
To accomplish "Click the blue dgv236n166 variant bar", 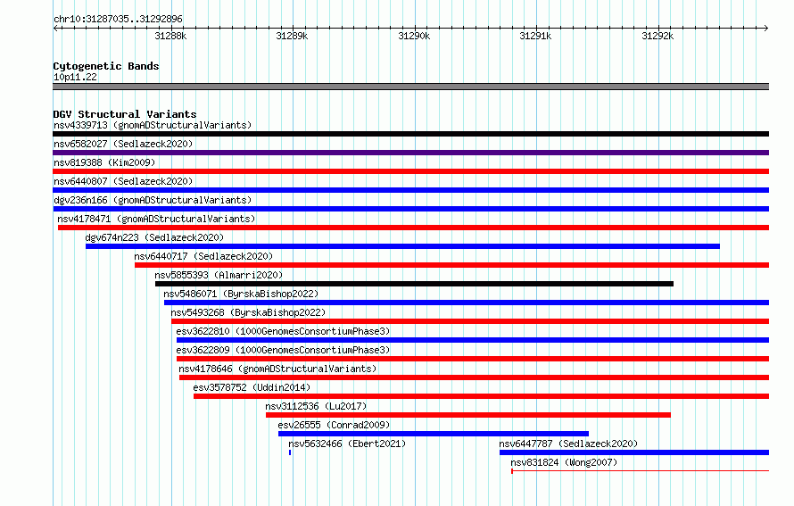I will 410,209.
